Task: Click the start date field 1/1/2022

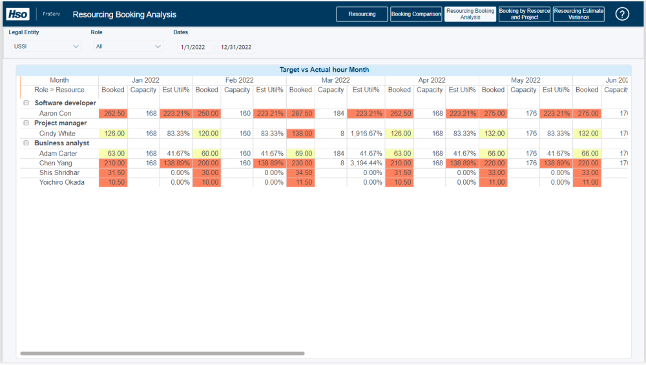Action: (x=193, y=47)
